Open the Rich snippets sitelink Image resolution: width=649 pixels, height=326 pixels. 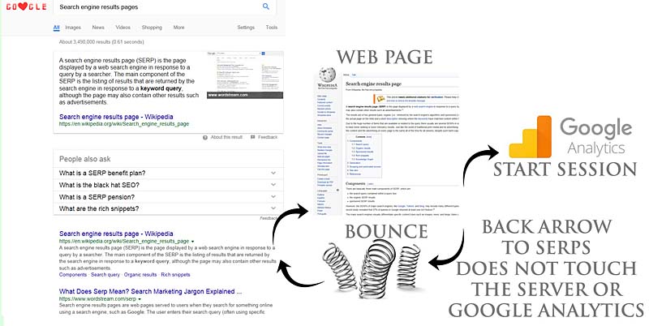(x=175, y=275)
